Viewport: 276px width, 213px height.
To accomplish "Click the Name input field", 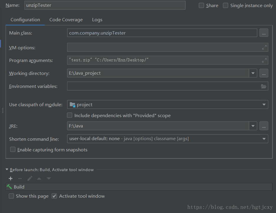I will click(105, 5).
